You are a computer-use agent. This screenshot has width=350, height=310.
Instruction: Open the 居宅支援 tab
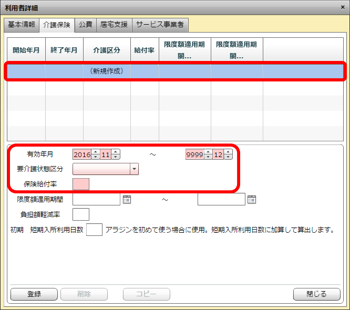114,24
